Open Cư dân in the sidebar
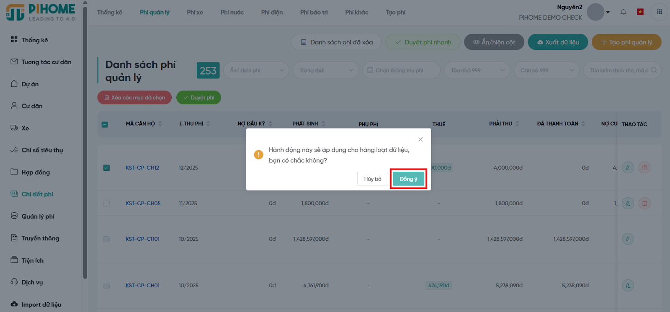 (x=32, y=106)
